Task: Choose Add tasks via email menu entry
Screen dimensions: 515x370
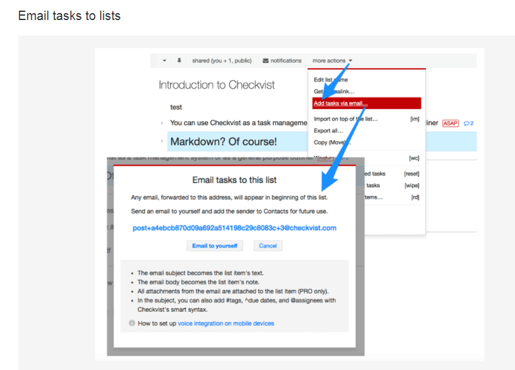Action: click(x=367, y=103)
